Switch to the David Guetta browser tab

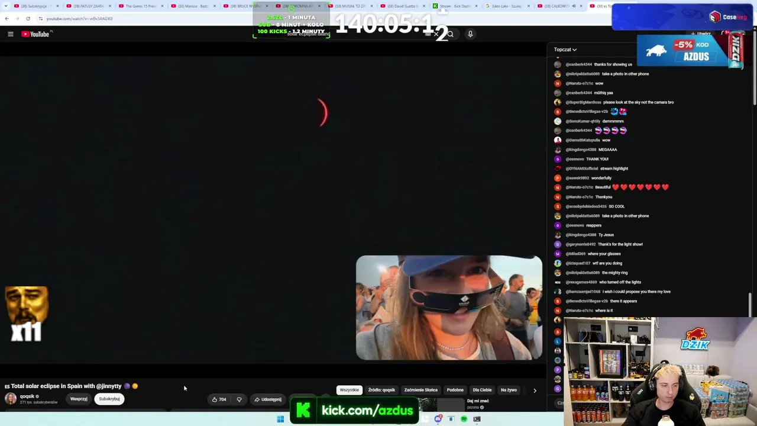point(403,6)
